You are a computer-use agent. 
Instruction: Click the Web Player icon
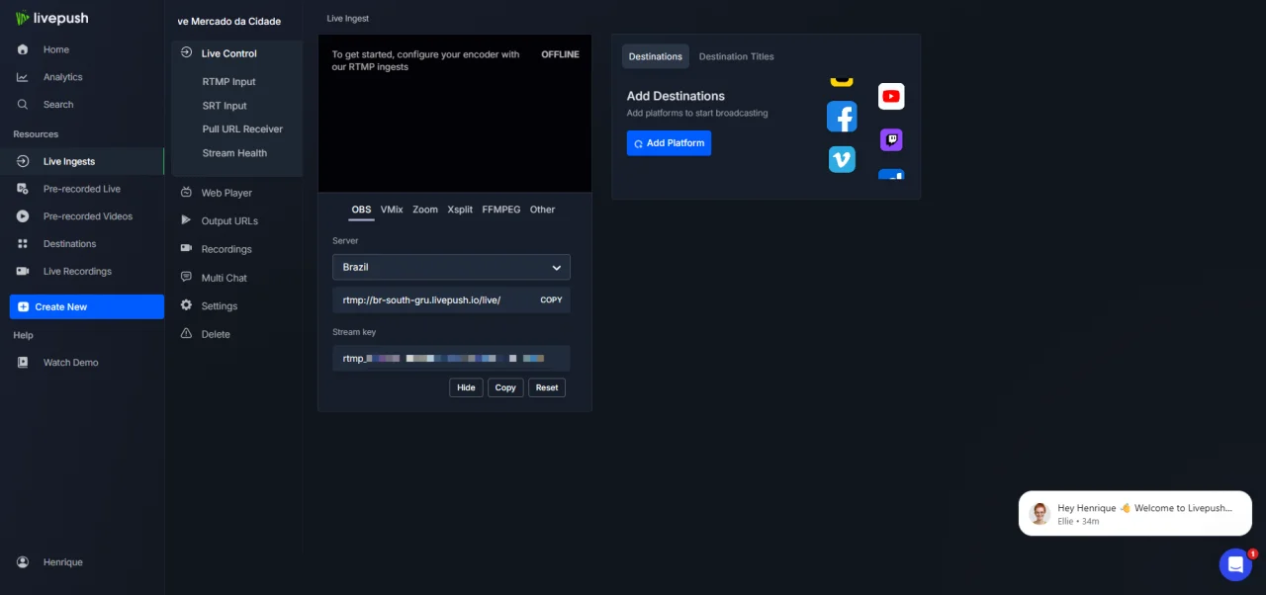click(x=186, y=193)
